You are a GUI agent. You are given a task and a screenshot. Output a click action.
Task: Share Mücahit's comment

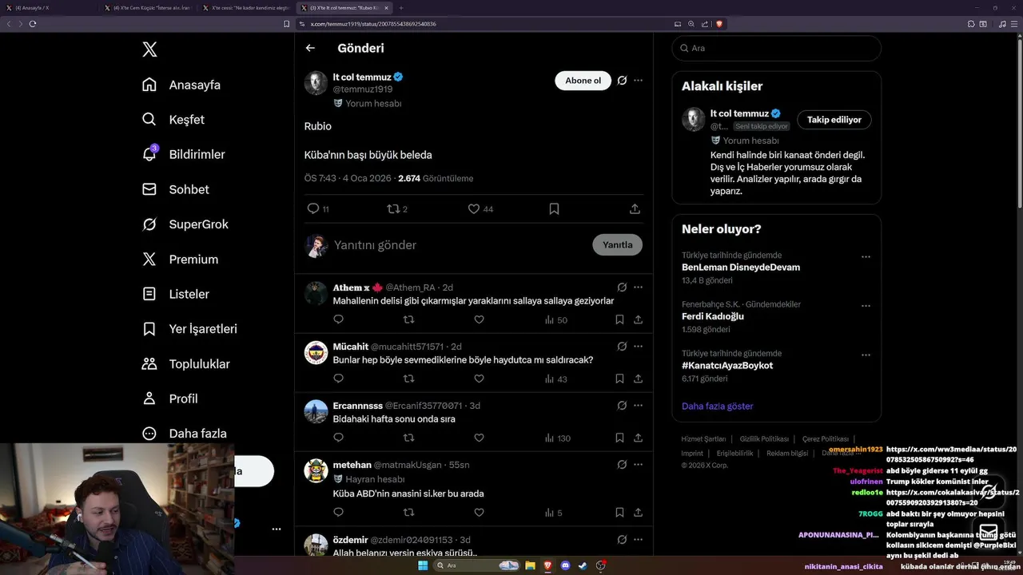pyautogui.click(x=638, y=379)
